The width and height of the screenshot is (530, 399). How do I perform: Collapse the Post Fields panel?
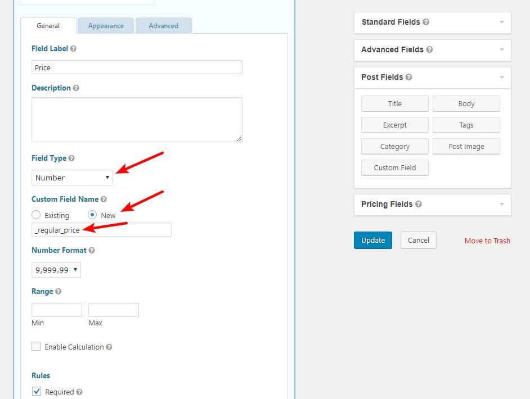(x=502, y=77)
